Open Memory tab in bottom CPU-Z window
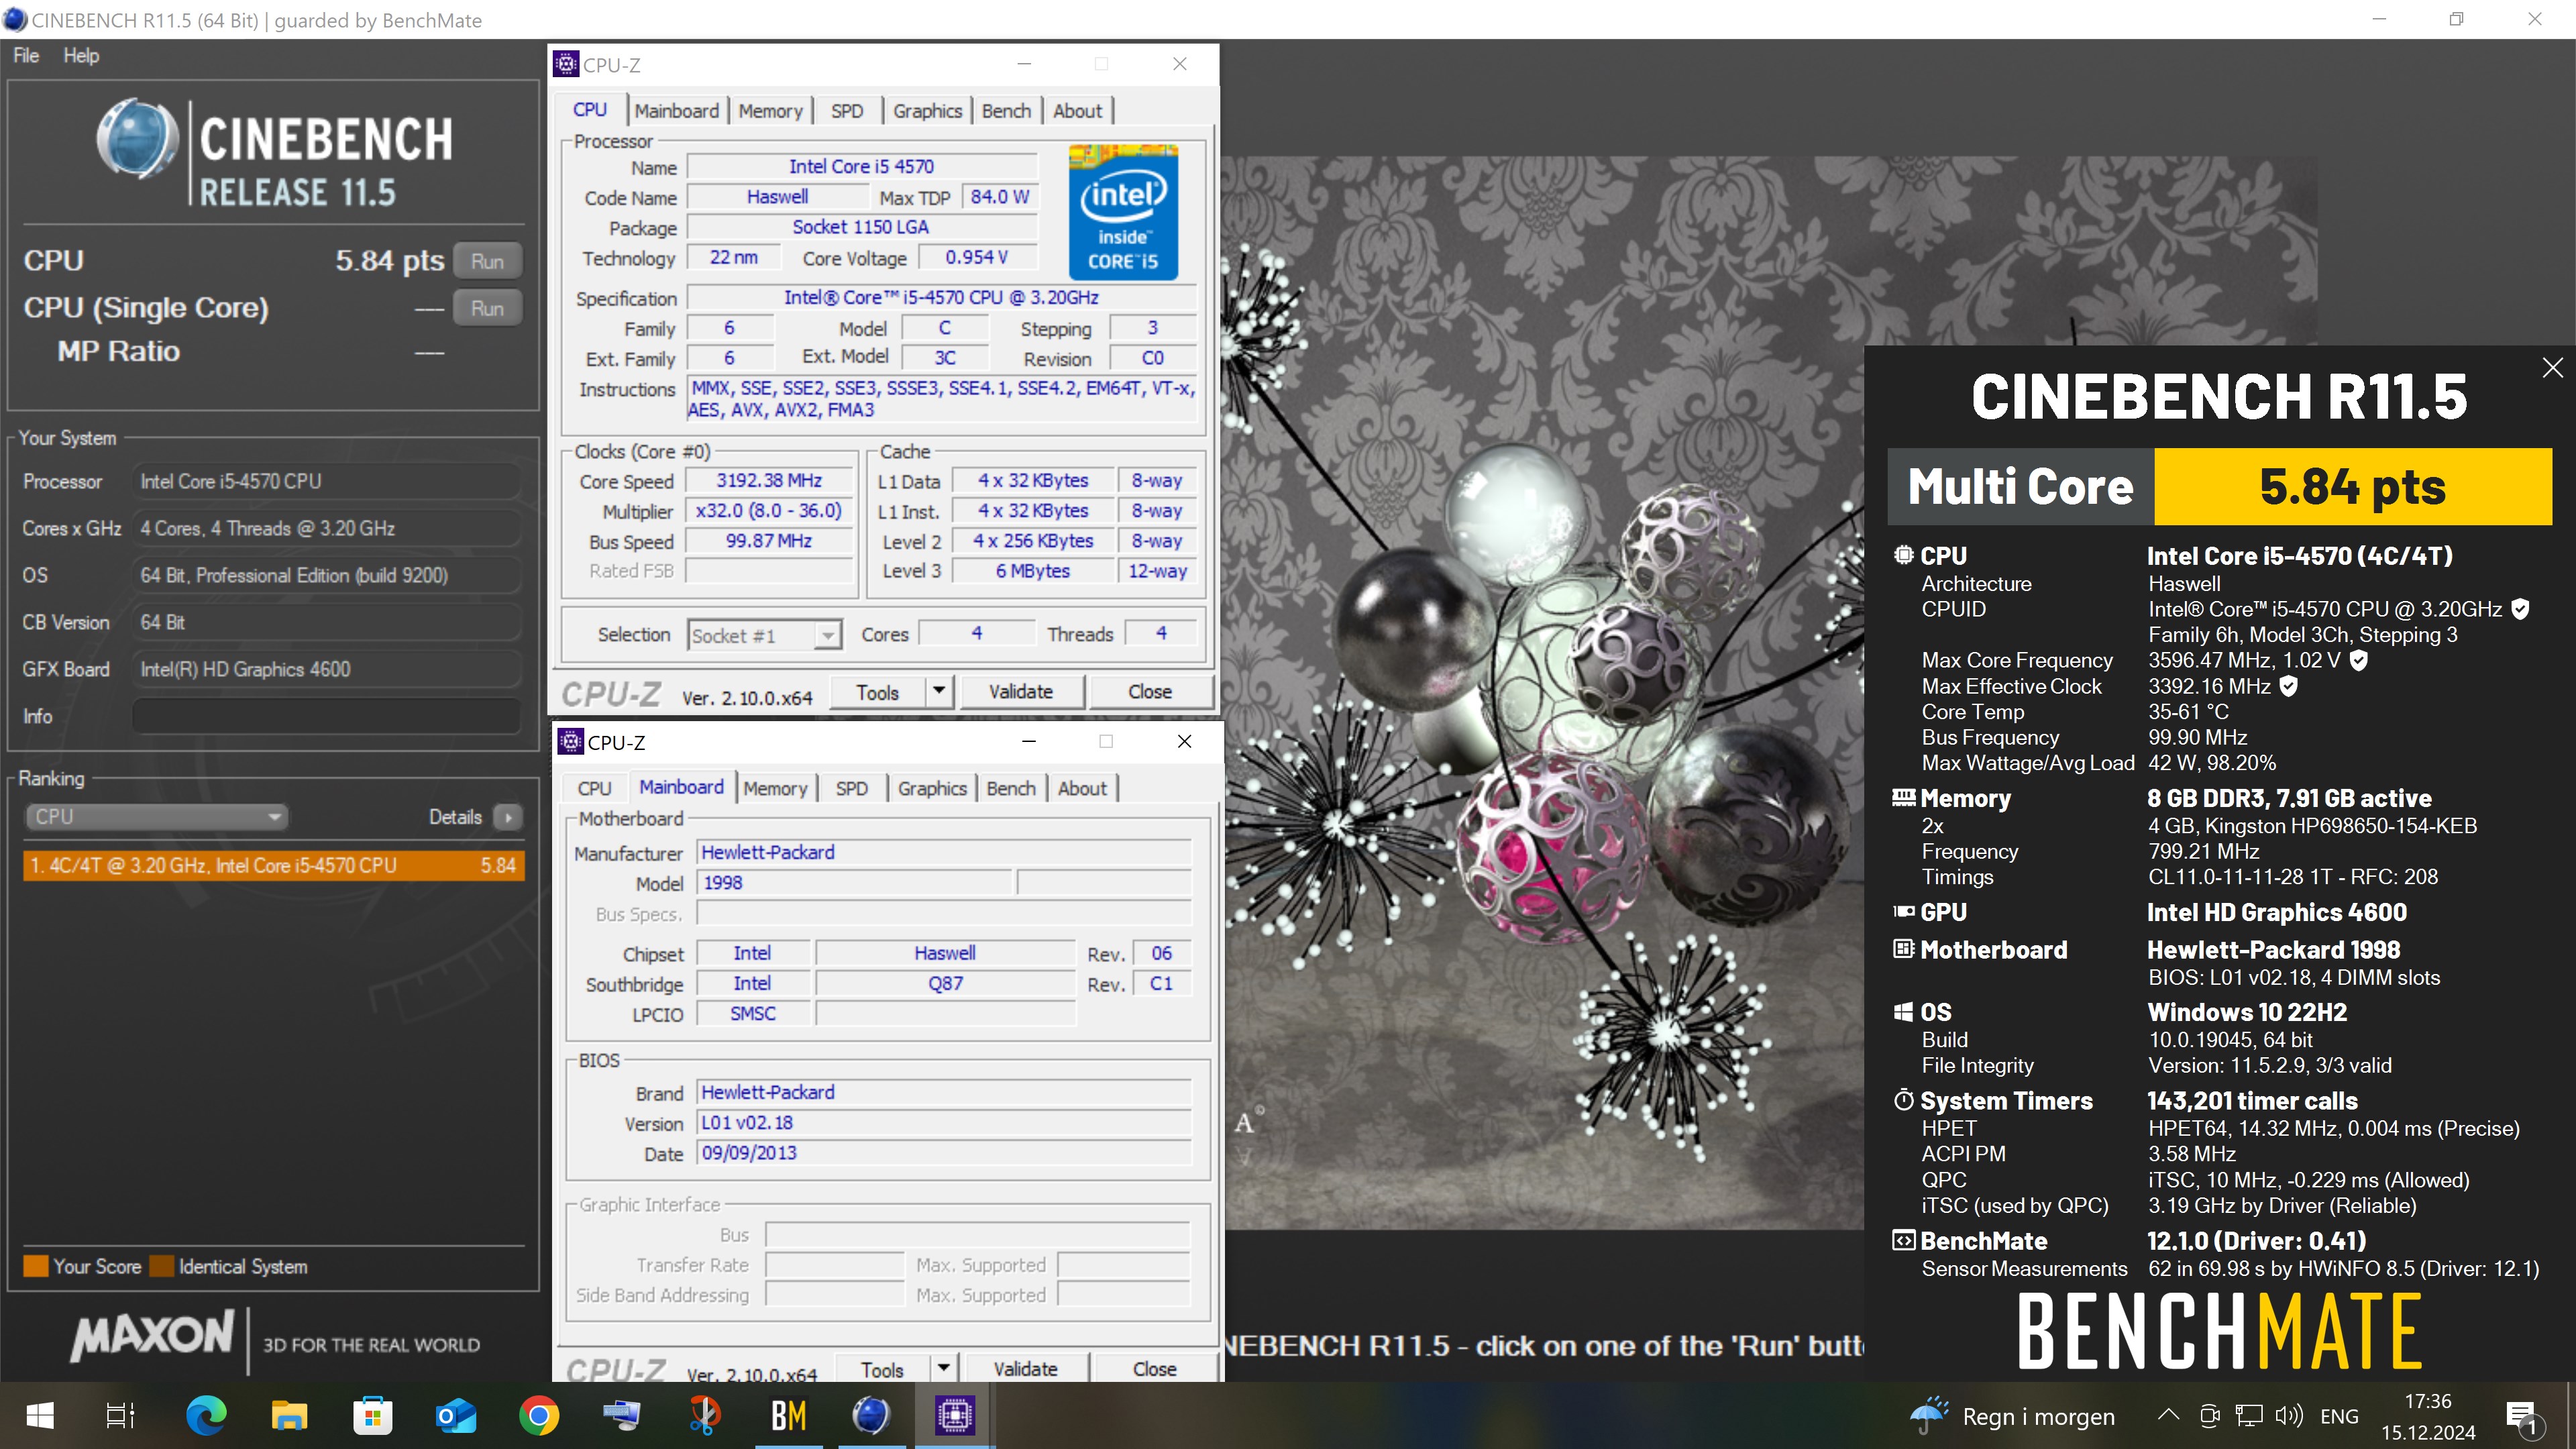The width and height of the screenshot is (2576, 1449). pos(775,789)
